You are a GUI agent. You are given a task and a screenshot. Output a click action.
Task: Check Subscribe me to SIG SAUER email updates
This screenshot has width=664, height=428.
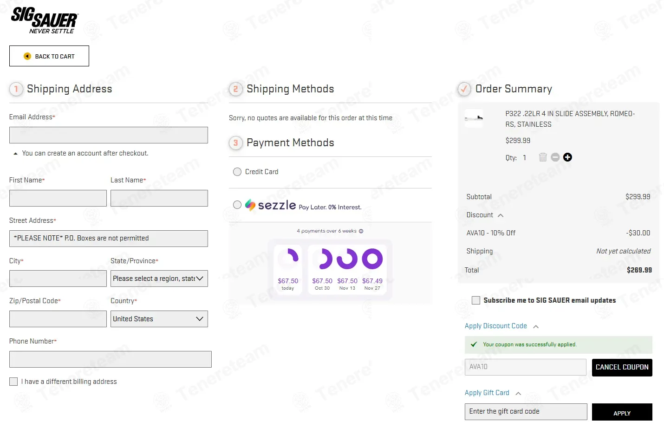pos(476,300)
